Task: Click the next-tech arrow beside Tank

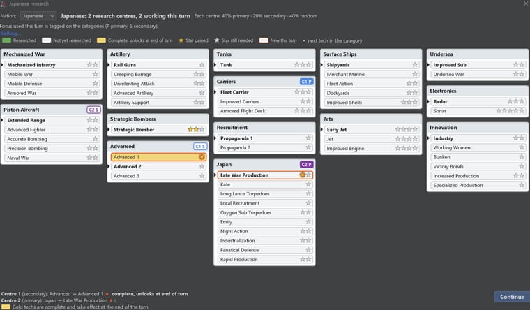Action: coord(215,65)
